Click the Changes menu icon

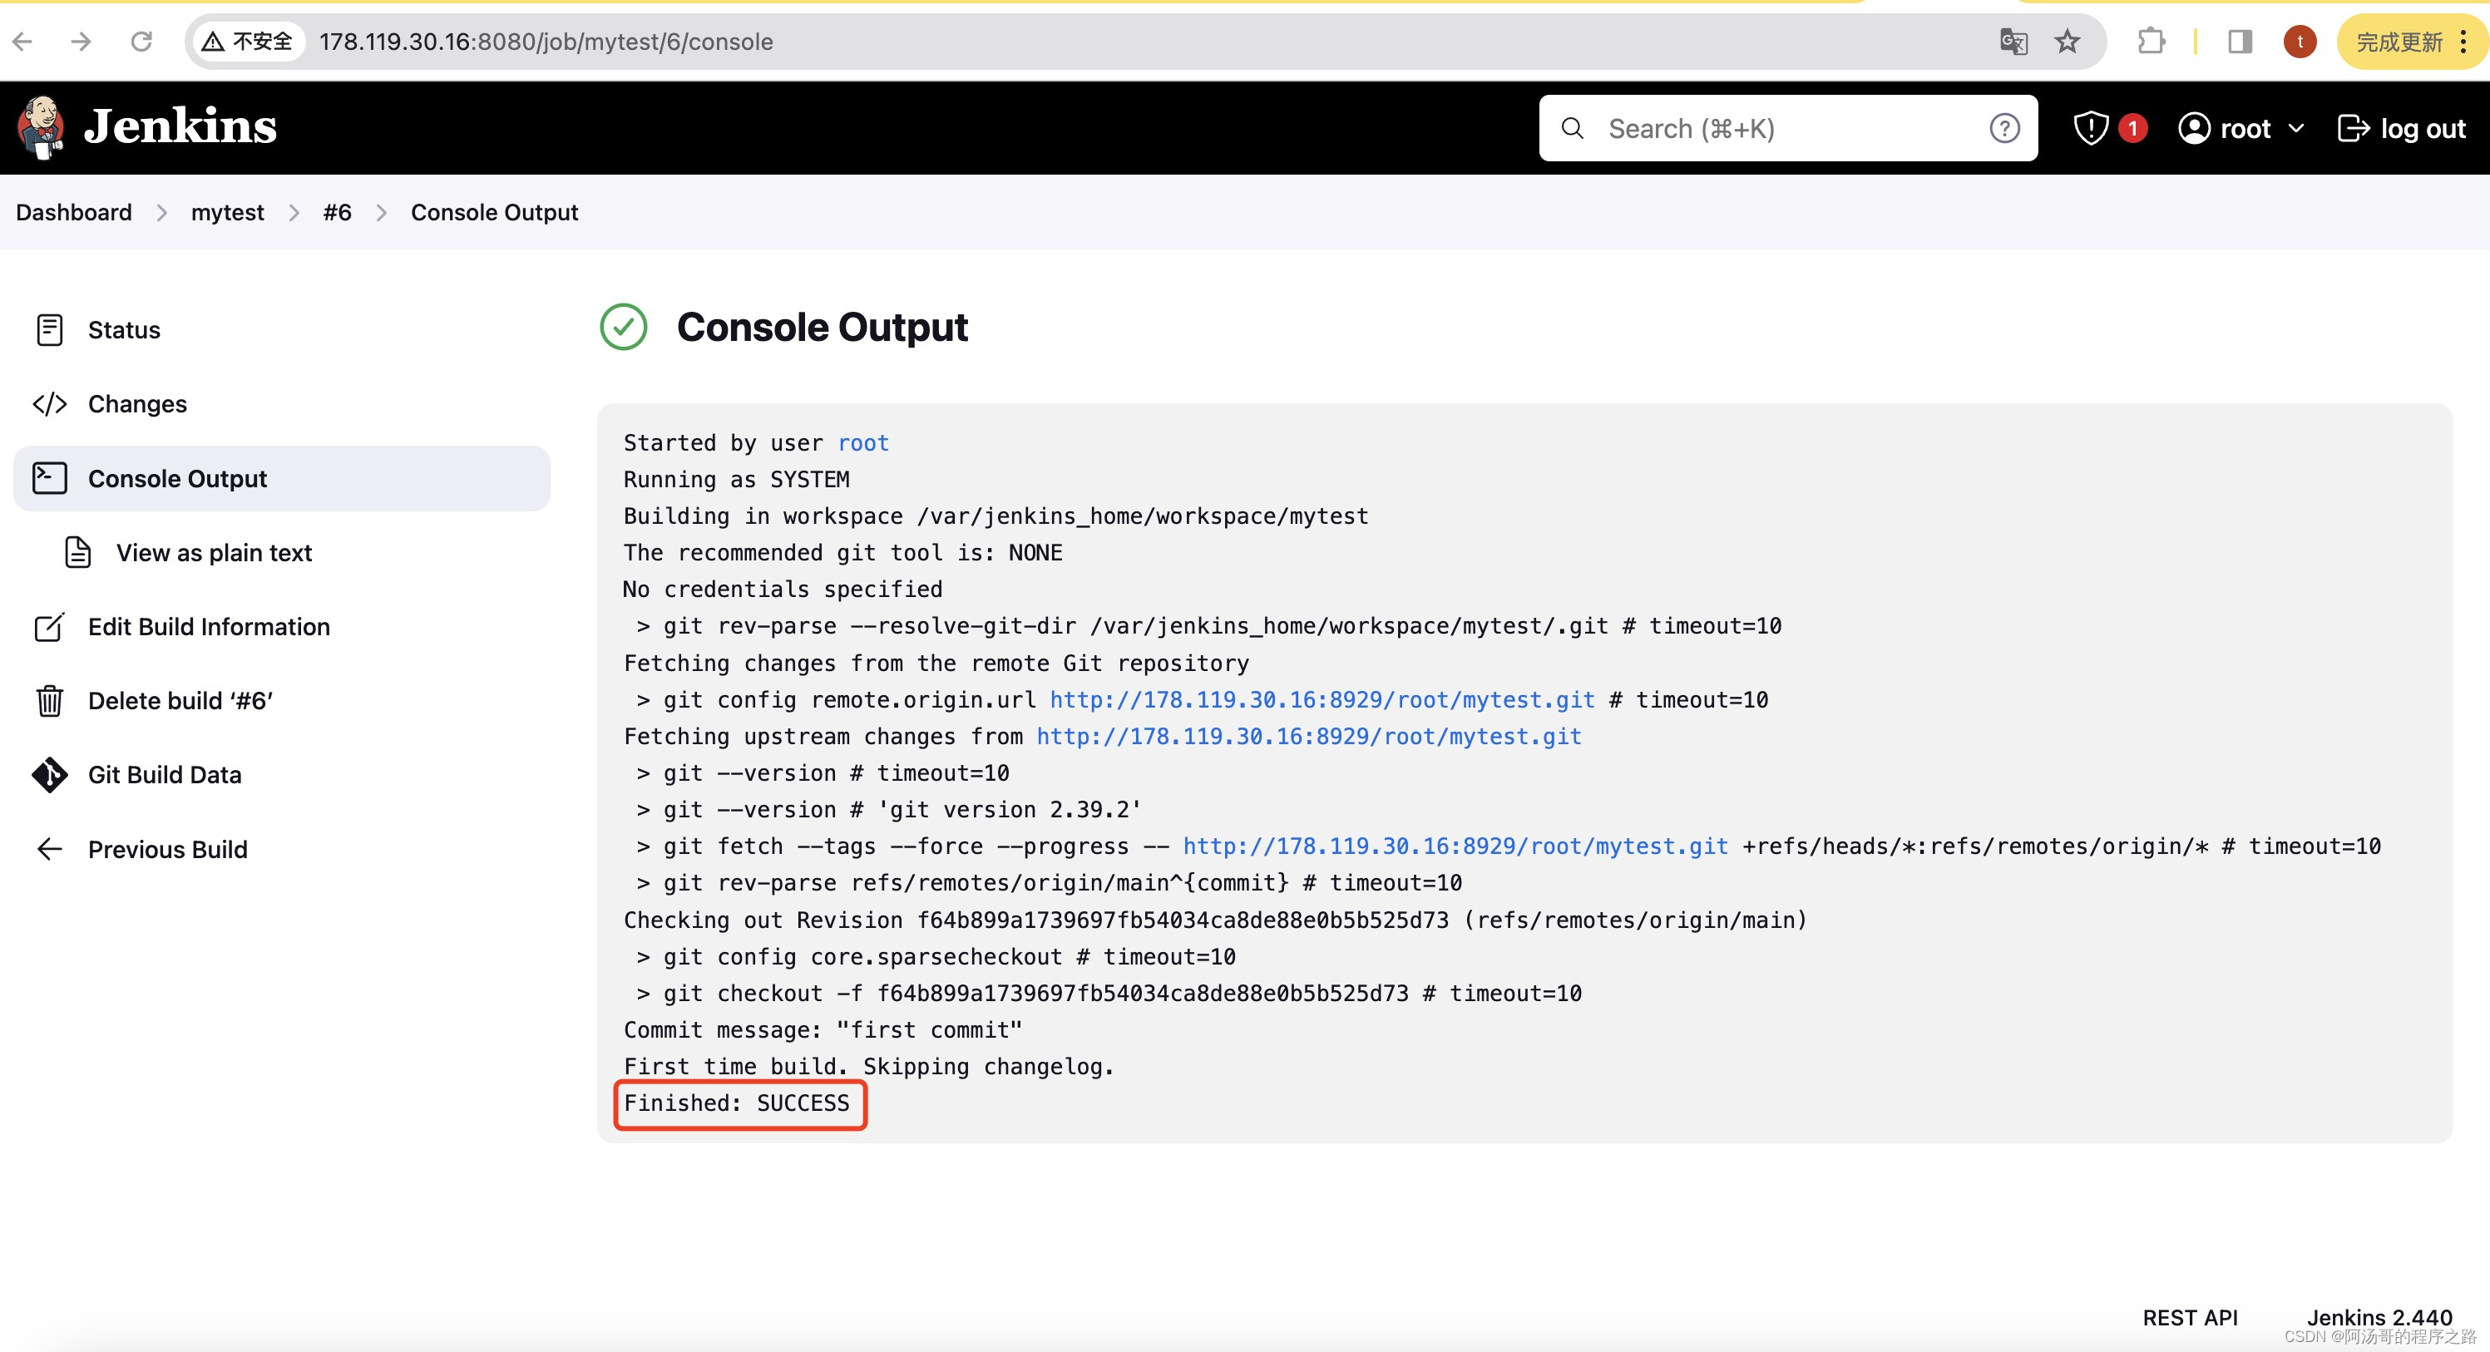[48, 403]
